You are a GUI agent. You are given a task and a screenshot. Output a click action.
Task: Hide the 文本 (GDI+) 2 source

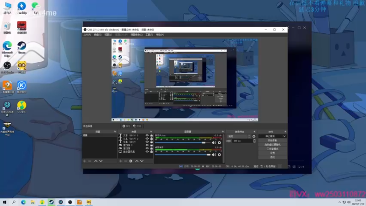pos(147,139)
